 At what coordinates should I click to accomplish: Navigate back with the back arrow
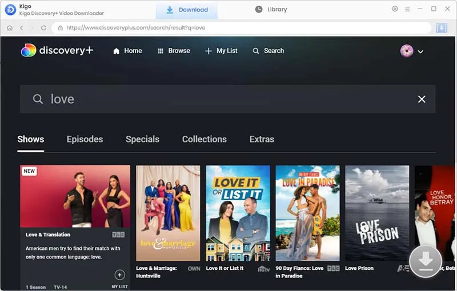tap(22, 27)
